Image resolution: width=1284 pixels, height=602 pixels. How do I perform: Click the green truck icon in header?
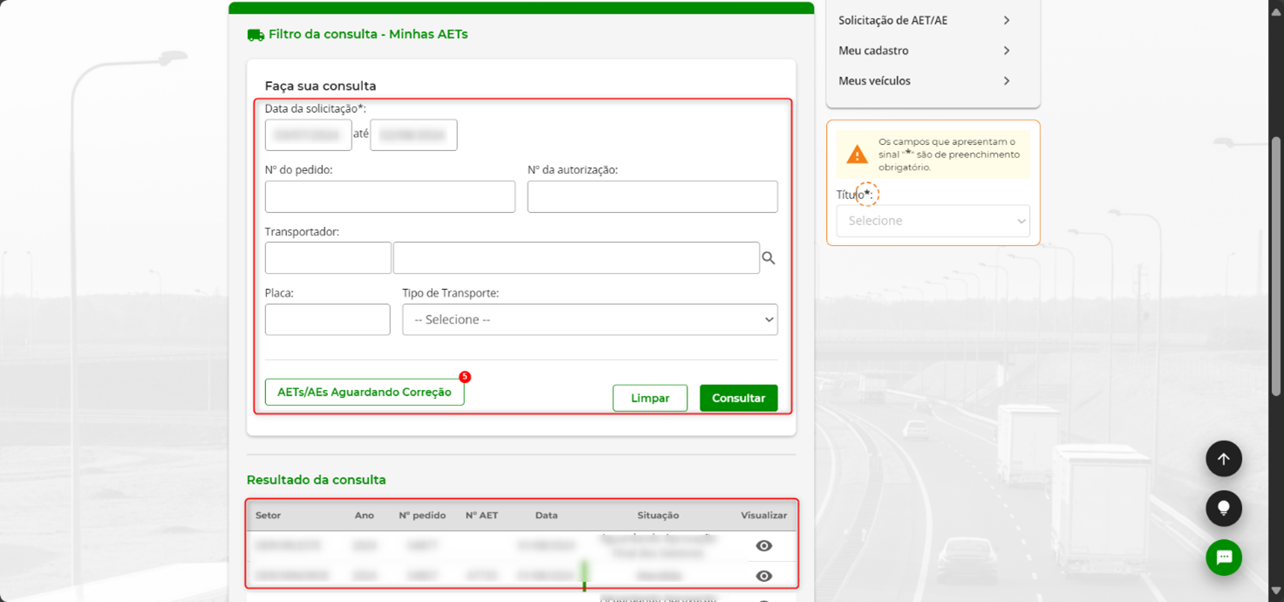coord(256,35)
